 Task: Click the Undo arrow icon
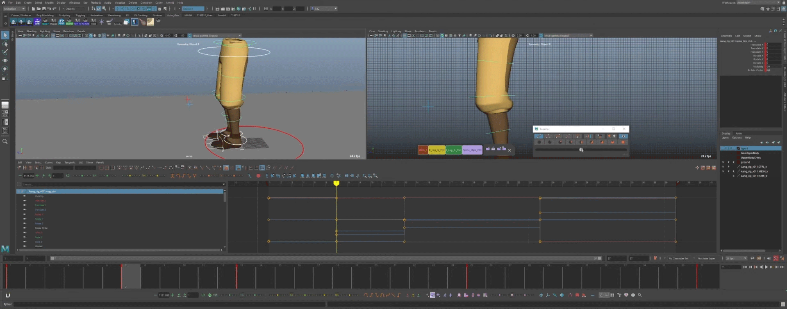coord(49,9)
